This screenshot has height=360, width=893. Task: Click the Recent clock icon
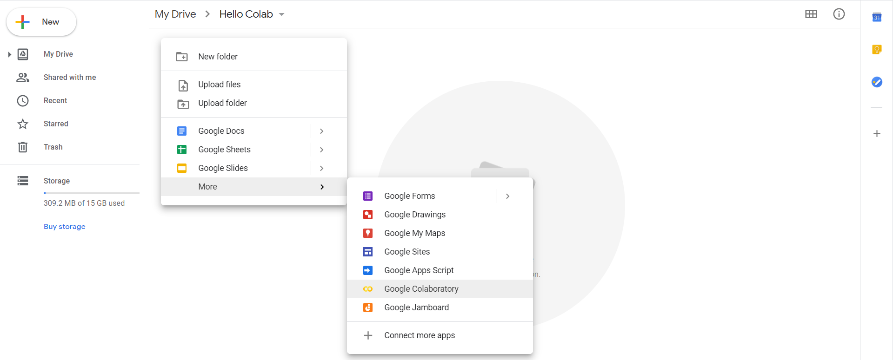[x=23, y=101]
